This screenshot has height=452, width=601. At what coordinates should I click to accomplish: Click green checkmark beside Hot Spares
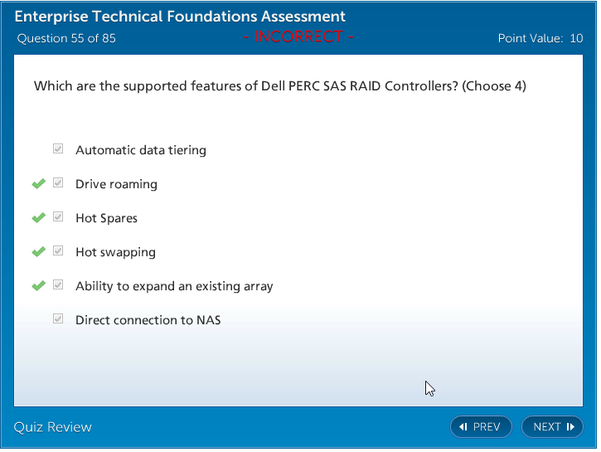pyautogui.click(x=38, y=217)
